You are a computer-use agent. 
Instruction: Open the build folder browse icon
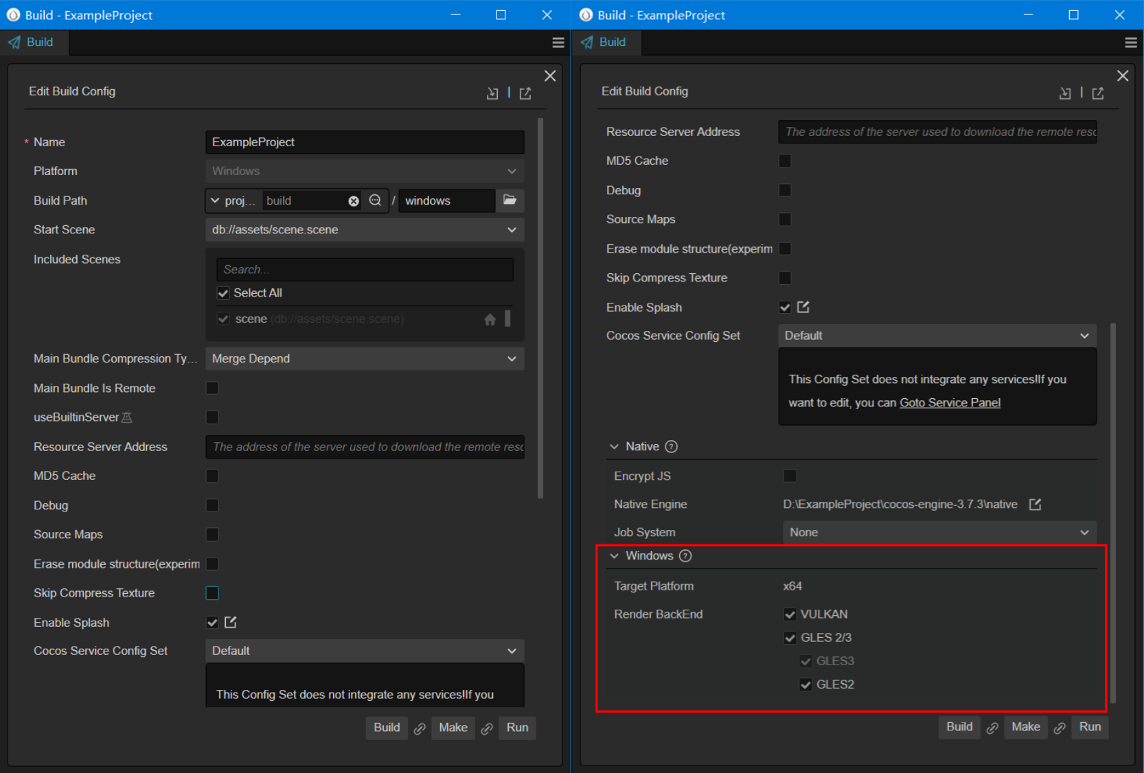[510, 200]
